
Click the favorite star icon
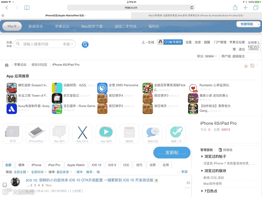click(x=246, y=66)
